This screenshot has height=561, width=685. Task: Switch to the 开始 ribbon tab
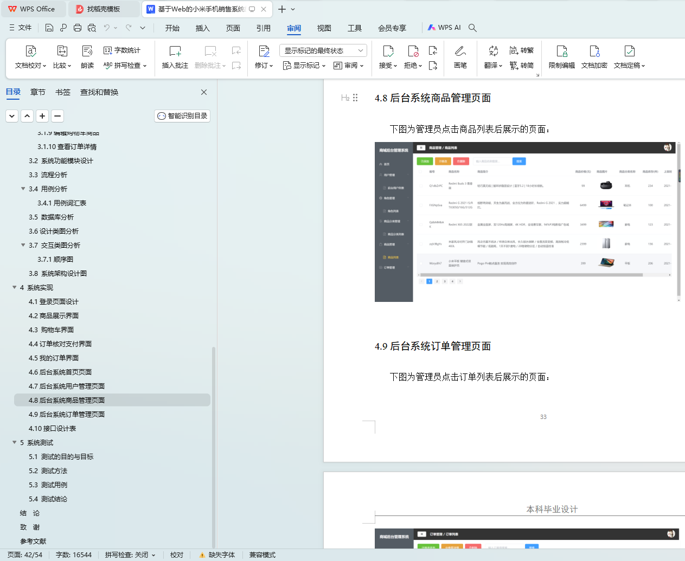pyautogui.click(x=172, y=28)
